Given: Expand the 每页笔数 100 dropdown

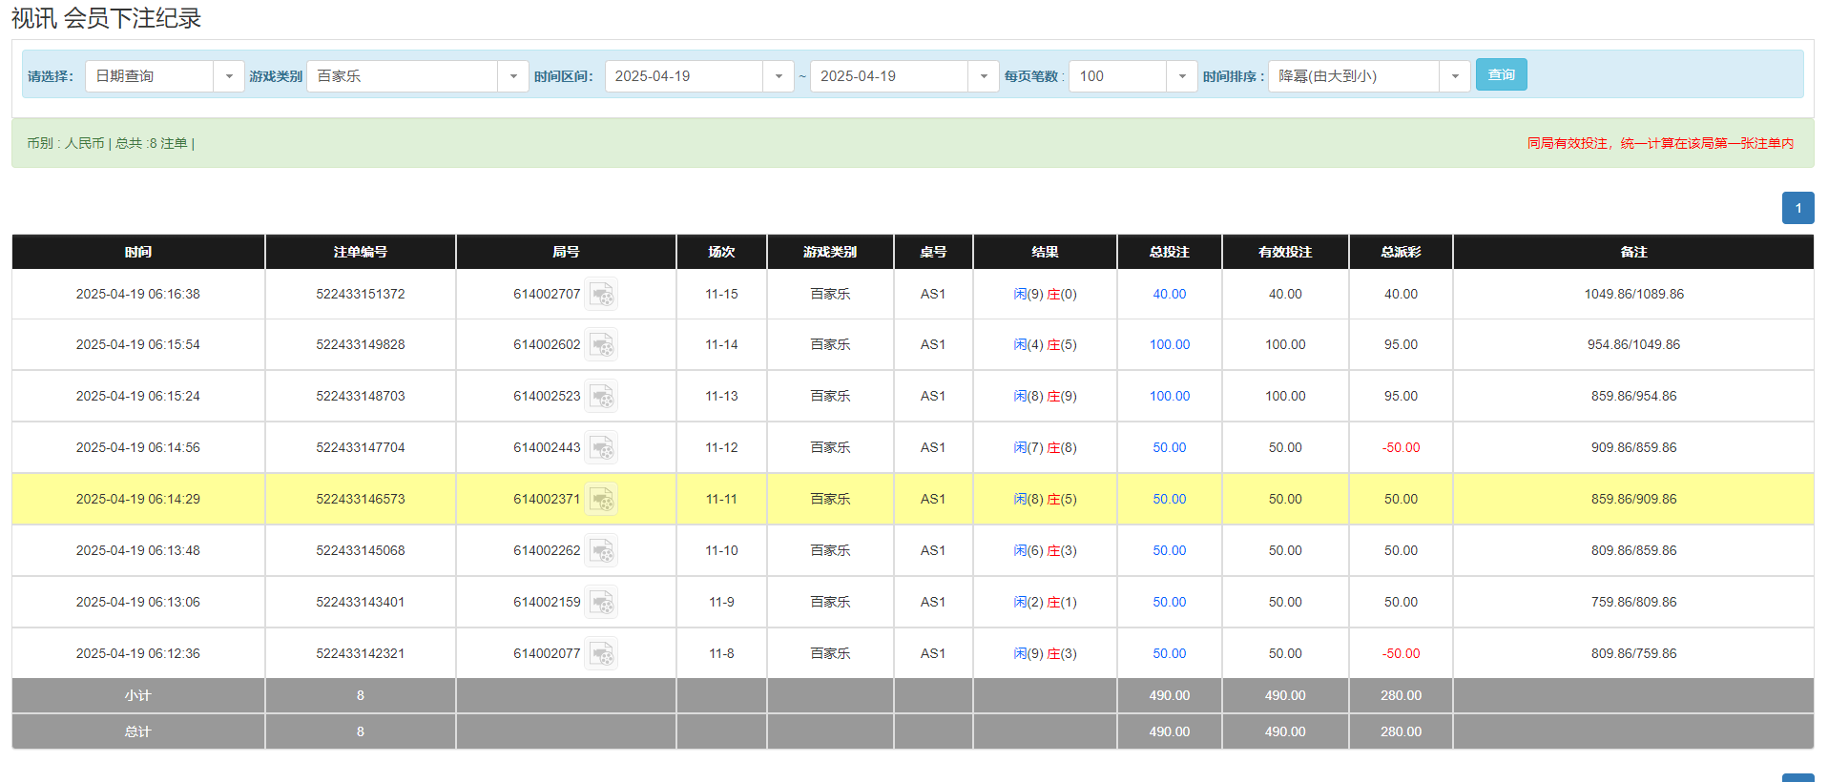Looking at the screenshot, I should (x=1182, y=76).
